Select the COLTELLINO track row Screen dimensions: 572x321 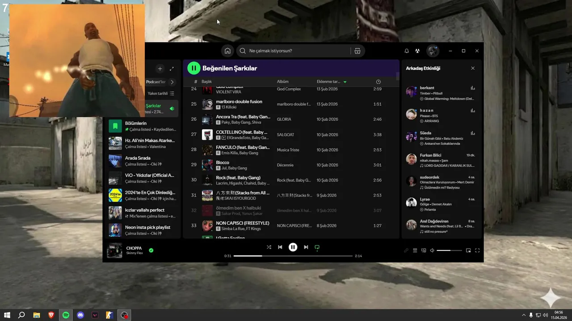point(290,135)
